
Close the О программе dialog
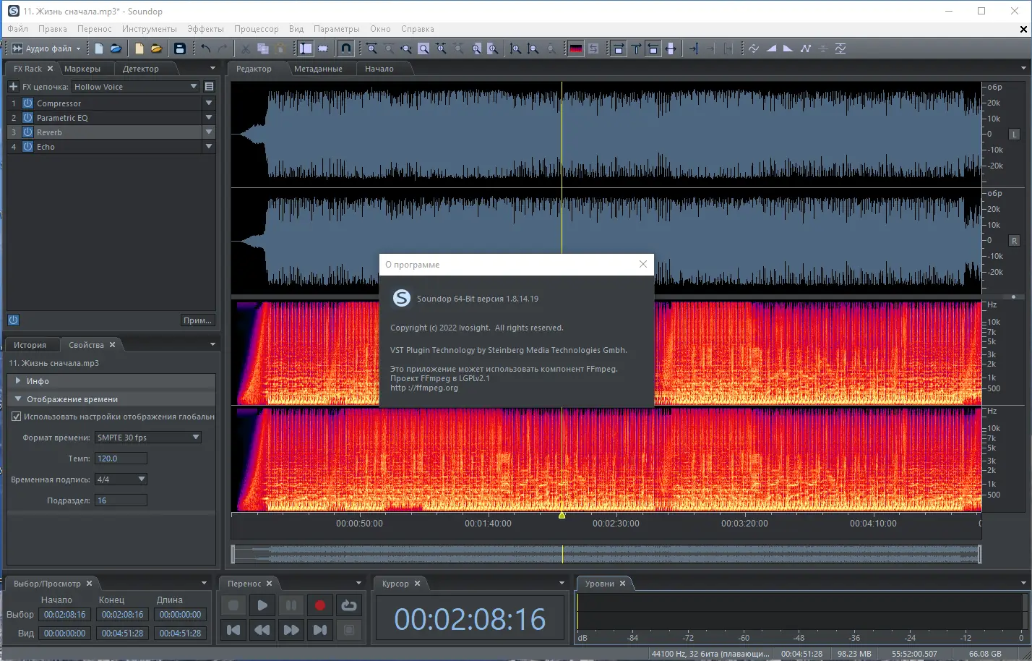[643, 264]
